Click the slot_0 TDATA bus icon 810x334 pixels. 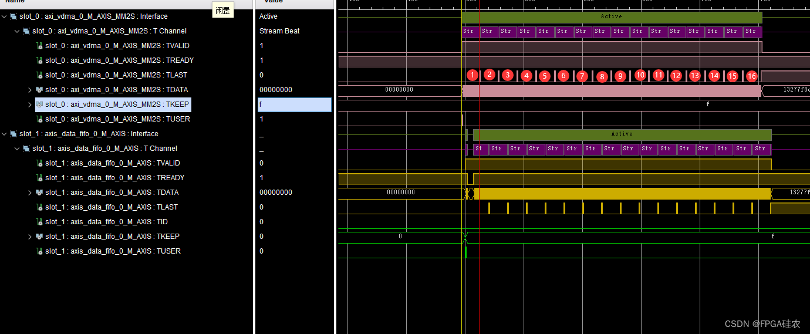pos(39,90)
